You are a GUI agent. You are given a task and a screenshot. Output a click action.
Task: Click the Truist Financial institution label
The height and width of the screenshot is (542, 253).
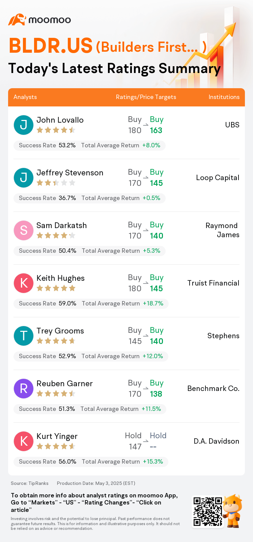[213, 283]
